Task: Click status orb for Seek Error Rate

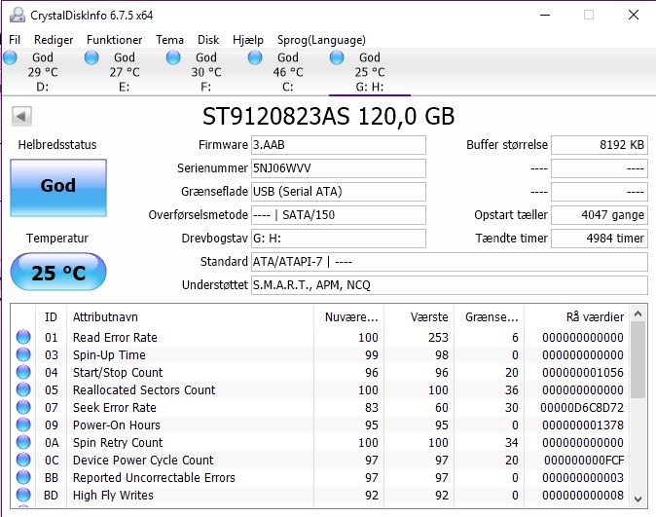Action: (23, 407)
